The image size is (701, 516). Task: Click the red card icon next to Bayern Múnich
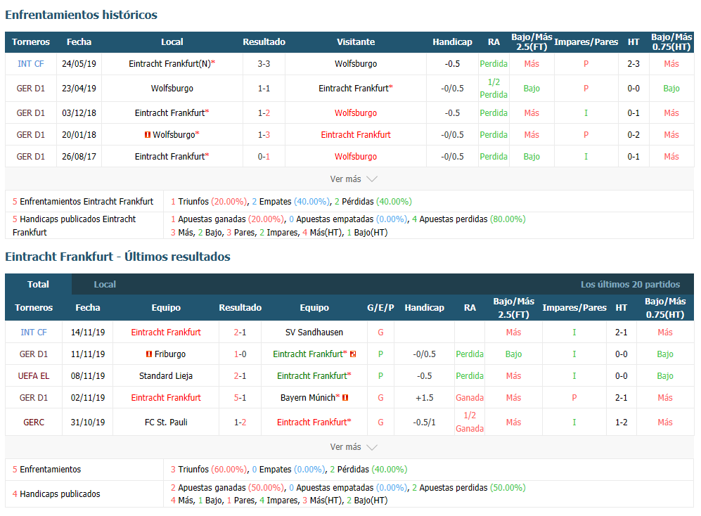pyautogui.click(x=345, y=397)
